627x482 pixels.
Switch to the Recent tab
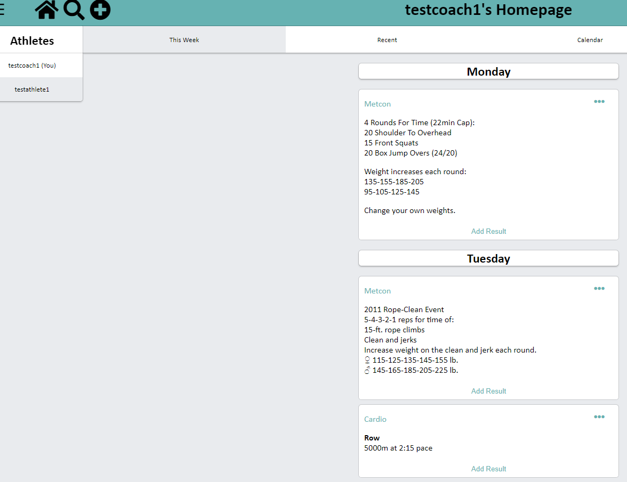coord(387,40)
